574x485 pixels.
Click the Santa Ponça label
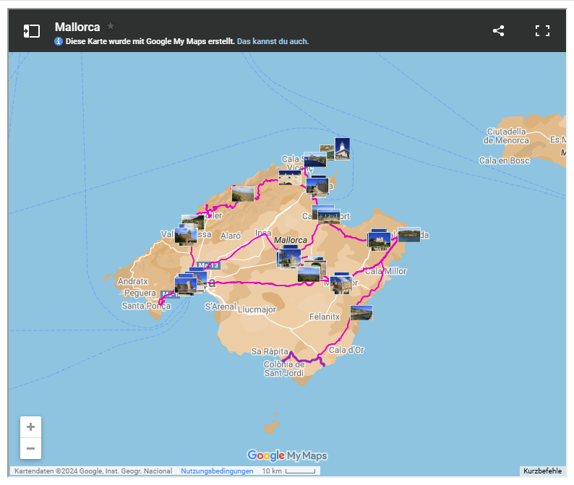146,306
